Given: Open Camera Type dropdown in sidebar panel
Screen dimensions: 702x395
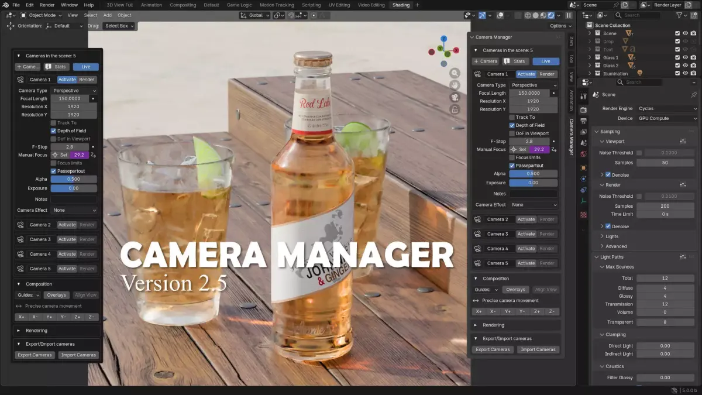Looking at the screenshot, I should point(533,85).
